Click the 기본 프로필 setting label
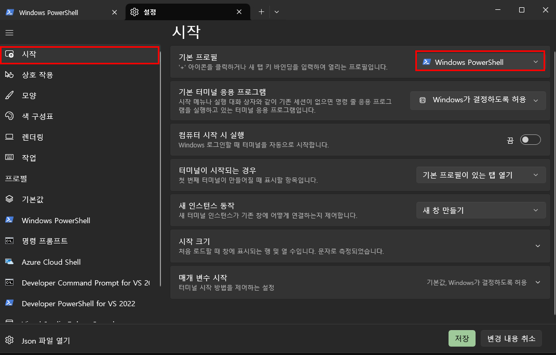 198,57
